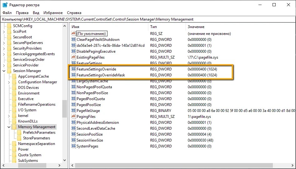Collapse the Session Manager tree node
This screenshot has width=296, height=169.
[x=4, y=71]
